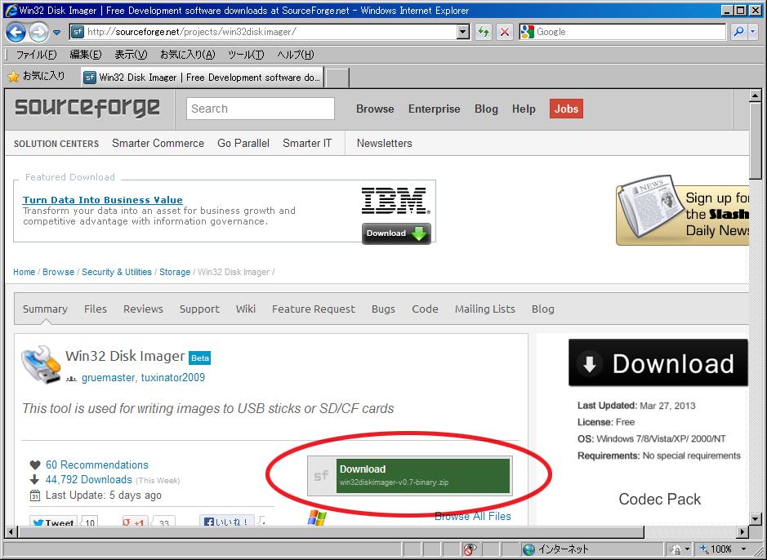767x560 pixels.
Task: Switch to the Mailing Lists tab
Action: (484, 309)
